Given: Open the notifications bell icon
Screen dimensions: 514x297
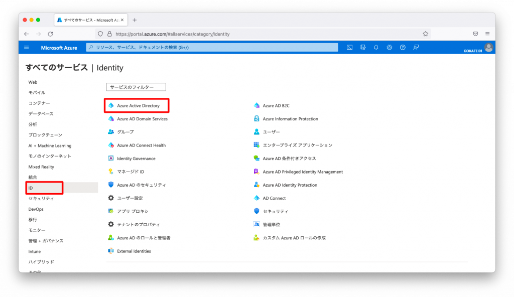Looking at the screenshot, I should tap(376, 48).
